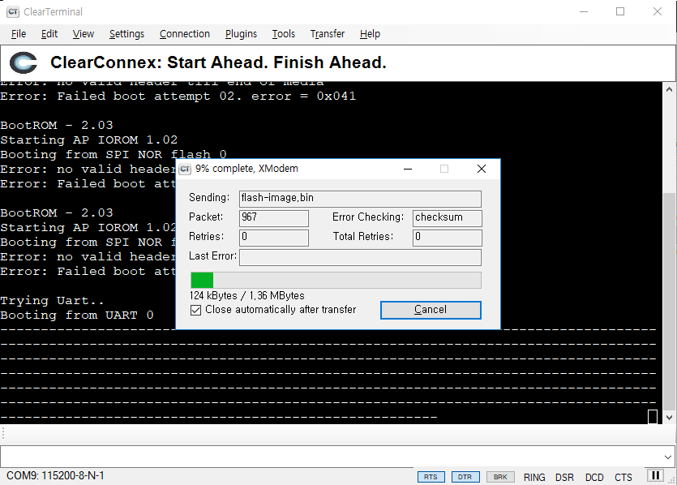Click the toolbar grip handle below terminal
This screenshot has height=485, width=677.
click(3, 433)
